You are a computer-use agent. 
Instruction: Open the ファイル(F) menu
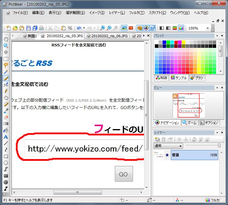pyautogui.click(x=20, y=13)
